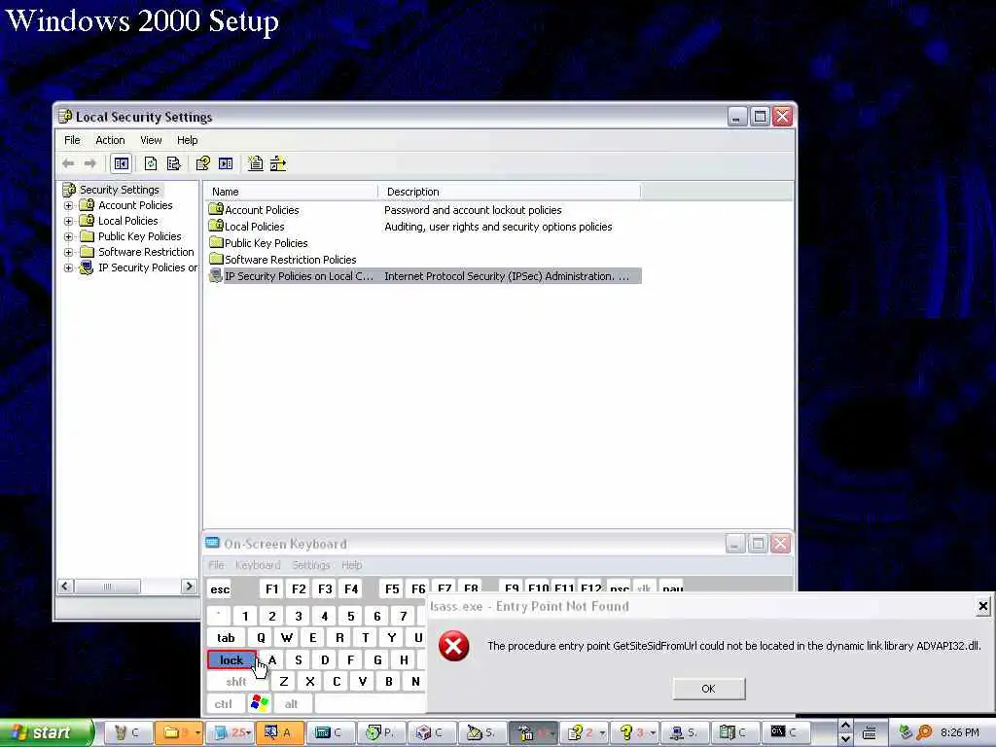996x747 pixels.
Task: Select Local Policies label in the tree
Action: [x=128, y=221]
